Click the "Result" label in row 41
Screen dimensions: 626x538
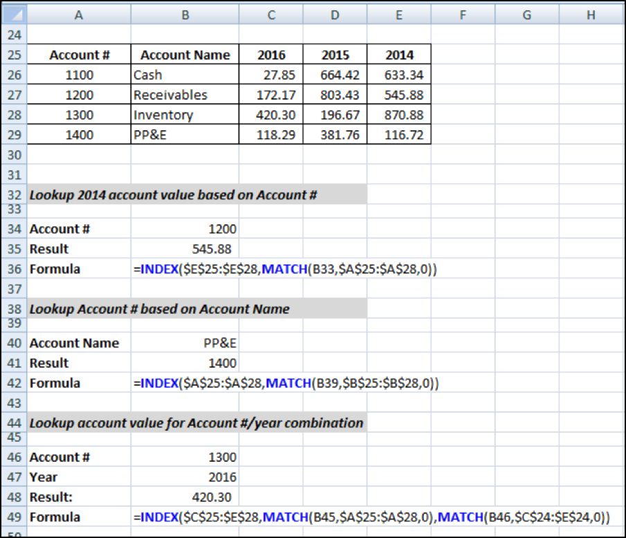[49, 363]
